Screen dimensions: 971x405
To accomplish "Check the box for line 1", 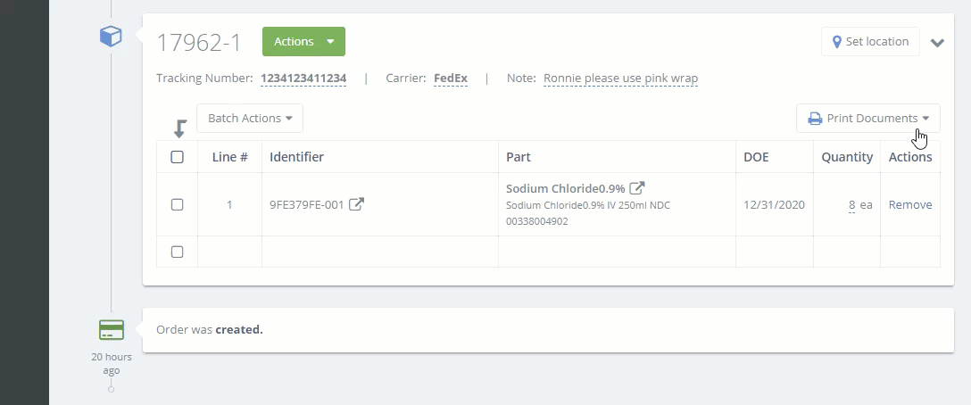I will 177,204.
